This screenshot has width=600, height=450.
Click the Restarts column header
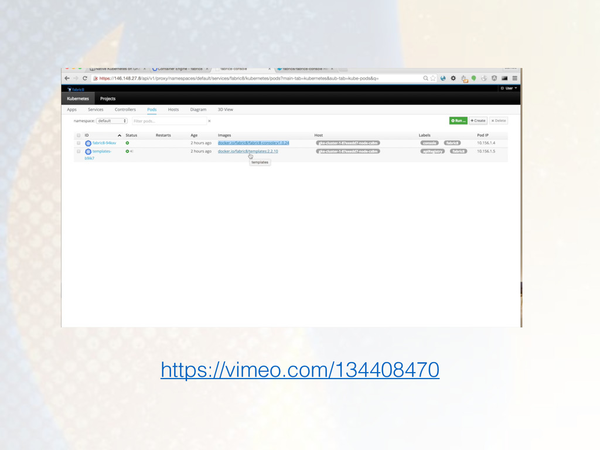(x=163, y=135)
